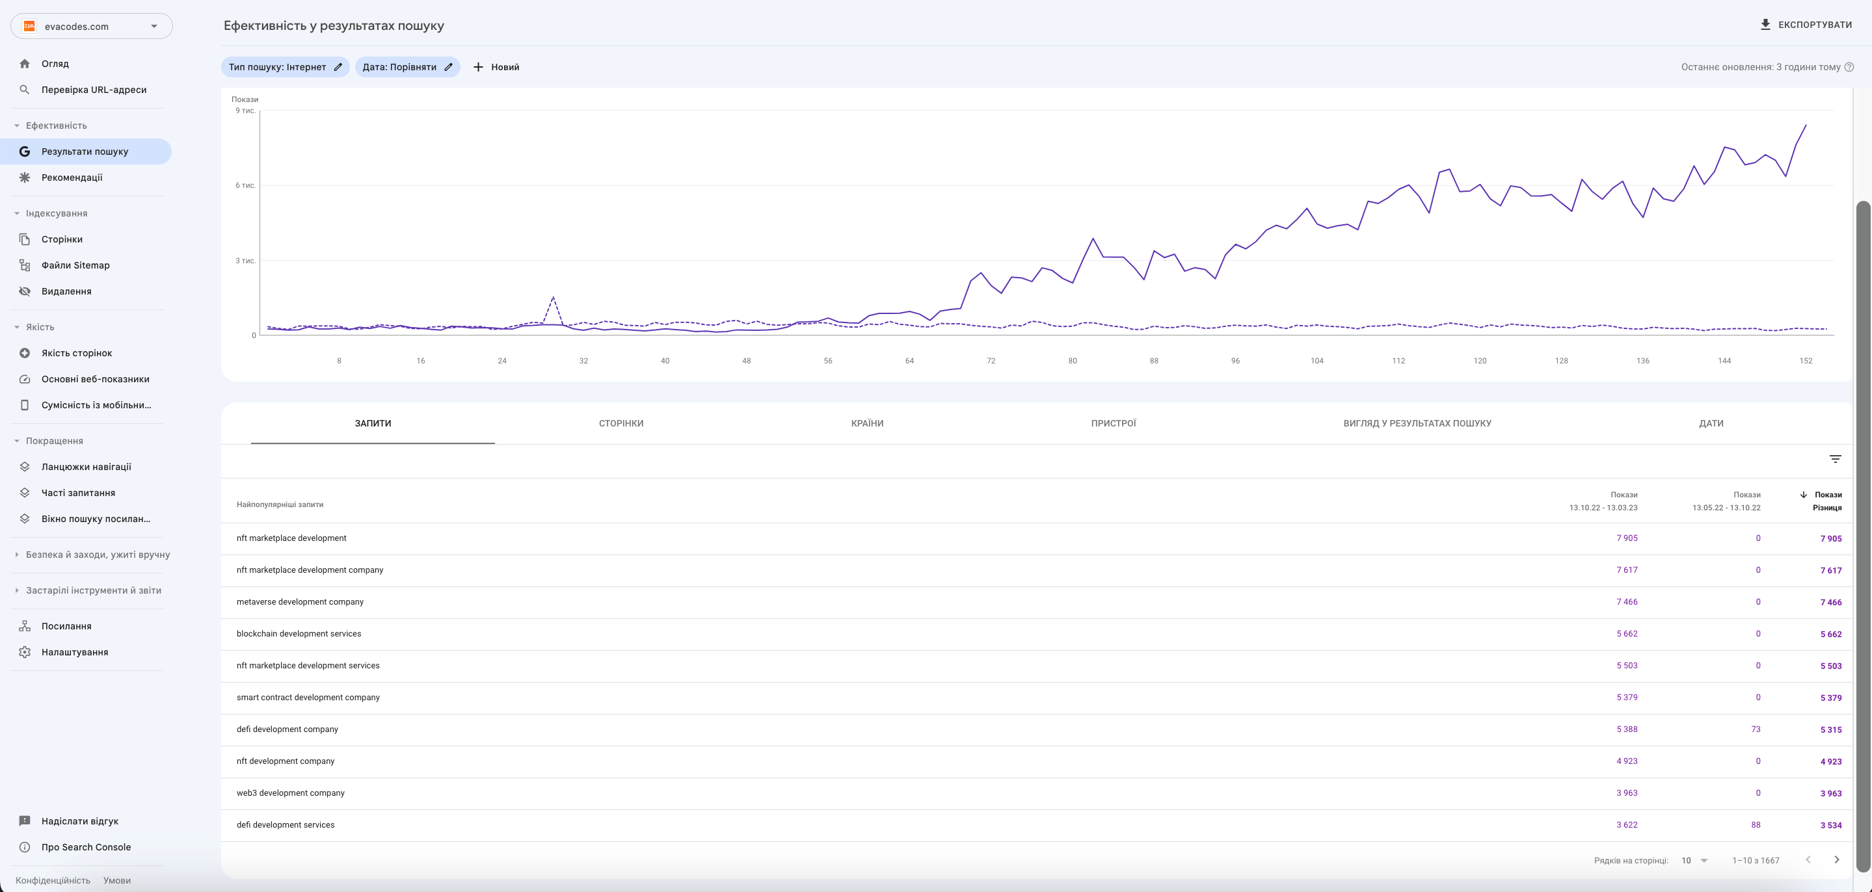
Task: Open the Посилання links icon
Action: (25, 626)
